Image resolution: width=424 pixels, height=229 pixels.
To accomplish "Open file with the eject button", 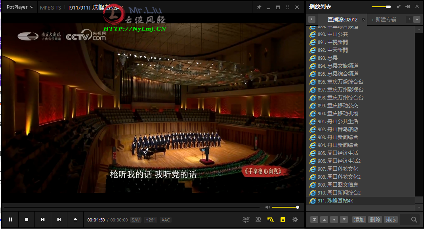I will point(75,219).
